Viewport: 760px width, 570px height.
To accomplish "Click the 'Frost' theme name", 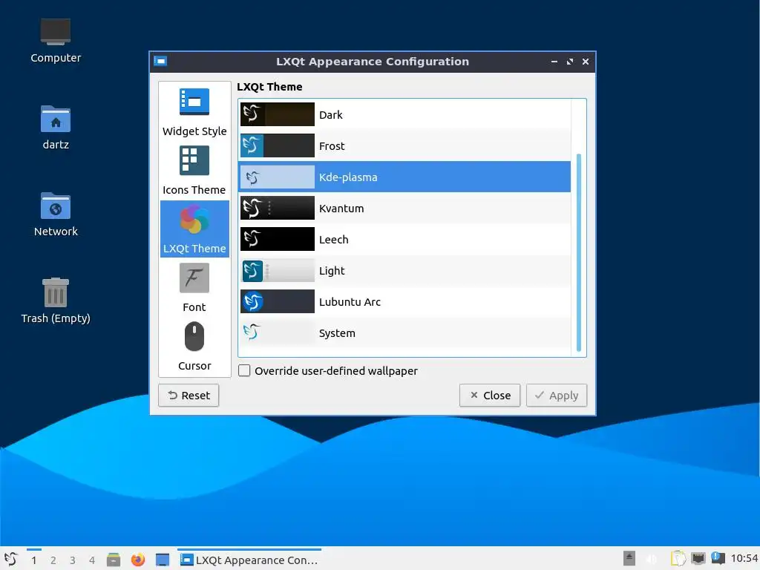I will pos(332,146).
